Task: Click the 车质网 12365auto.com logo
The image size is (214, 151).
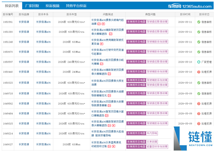Action: 190,6
